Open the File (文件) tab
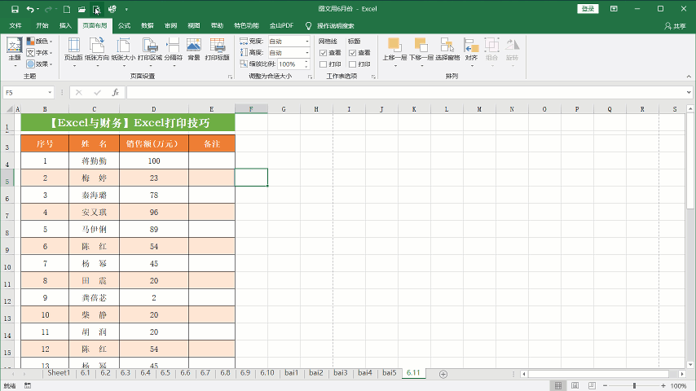The width and height of the screenshot is (696, 391). tap(15, 26)
